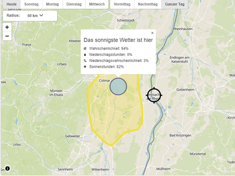Zoom out with the minus button
235x176 pixels.
point(7,36)
